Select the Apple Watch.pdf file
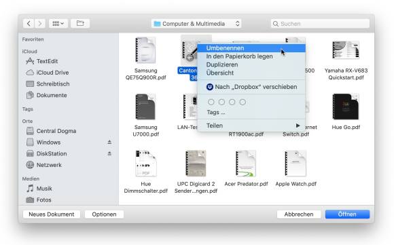The height and width of the screenshot is (245, 394). pyautogui.click(x=295, y=168)
